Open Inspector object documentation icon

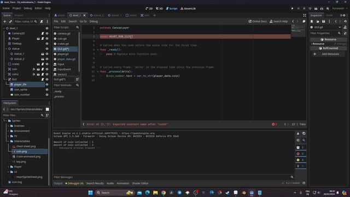(x=345, y=27)
